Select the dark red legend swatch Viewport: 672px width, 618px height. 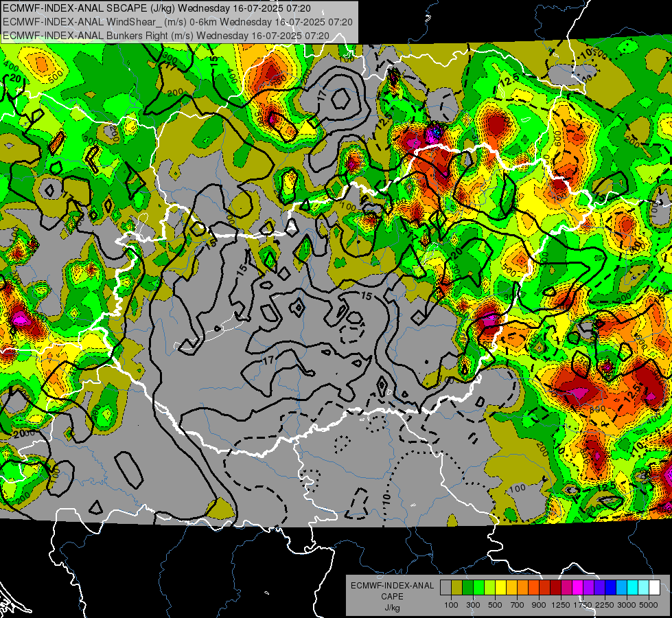[x=555, y=588]
